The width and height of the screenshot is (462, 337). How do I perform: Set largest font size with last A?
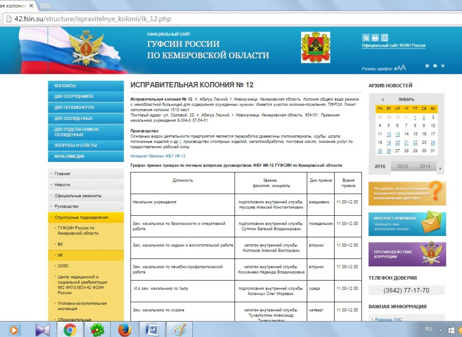tap(403, 68)
